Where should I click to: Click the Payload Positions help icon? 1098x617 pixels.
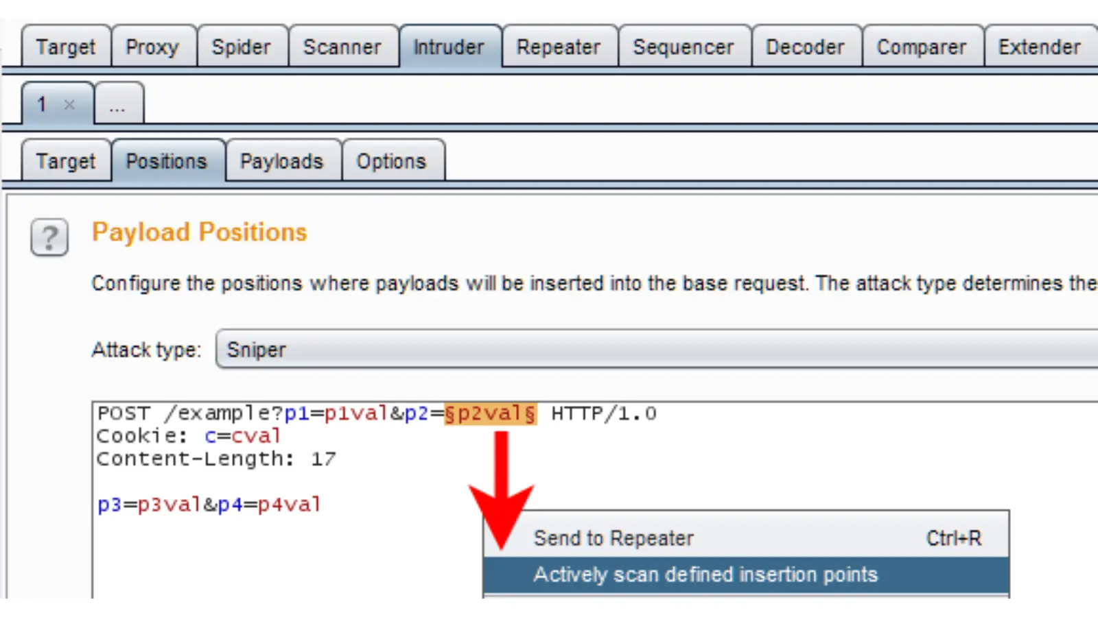pyautogui.click(x=49, y=238)
